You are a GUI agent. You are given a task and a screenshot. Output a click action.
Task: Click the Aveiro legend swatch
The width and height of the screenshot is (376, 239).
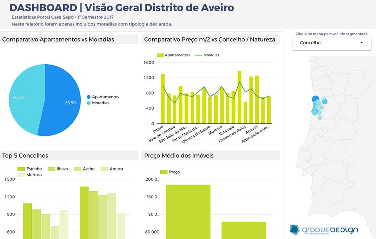[x=78, y=169]
